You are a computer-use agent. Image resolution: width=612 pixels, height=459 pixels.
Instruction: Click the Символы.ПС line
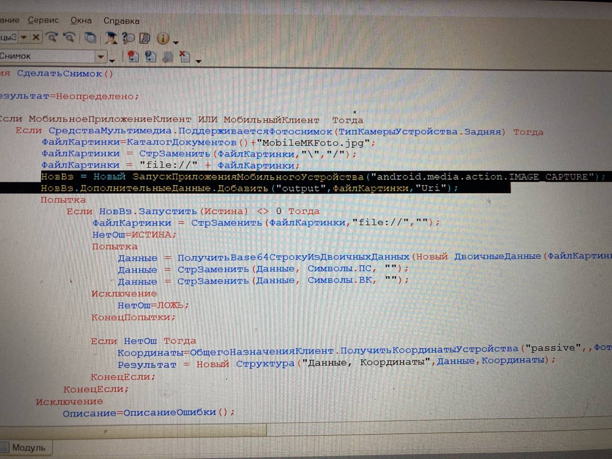coord(263,269)
